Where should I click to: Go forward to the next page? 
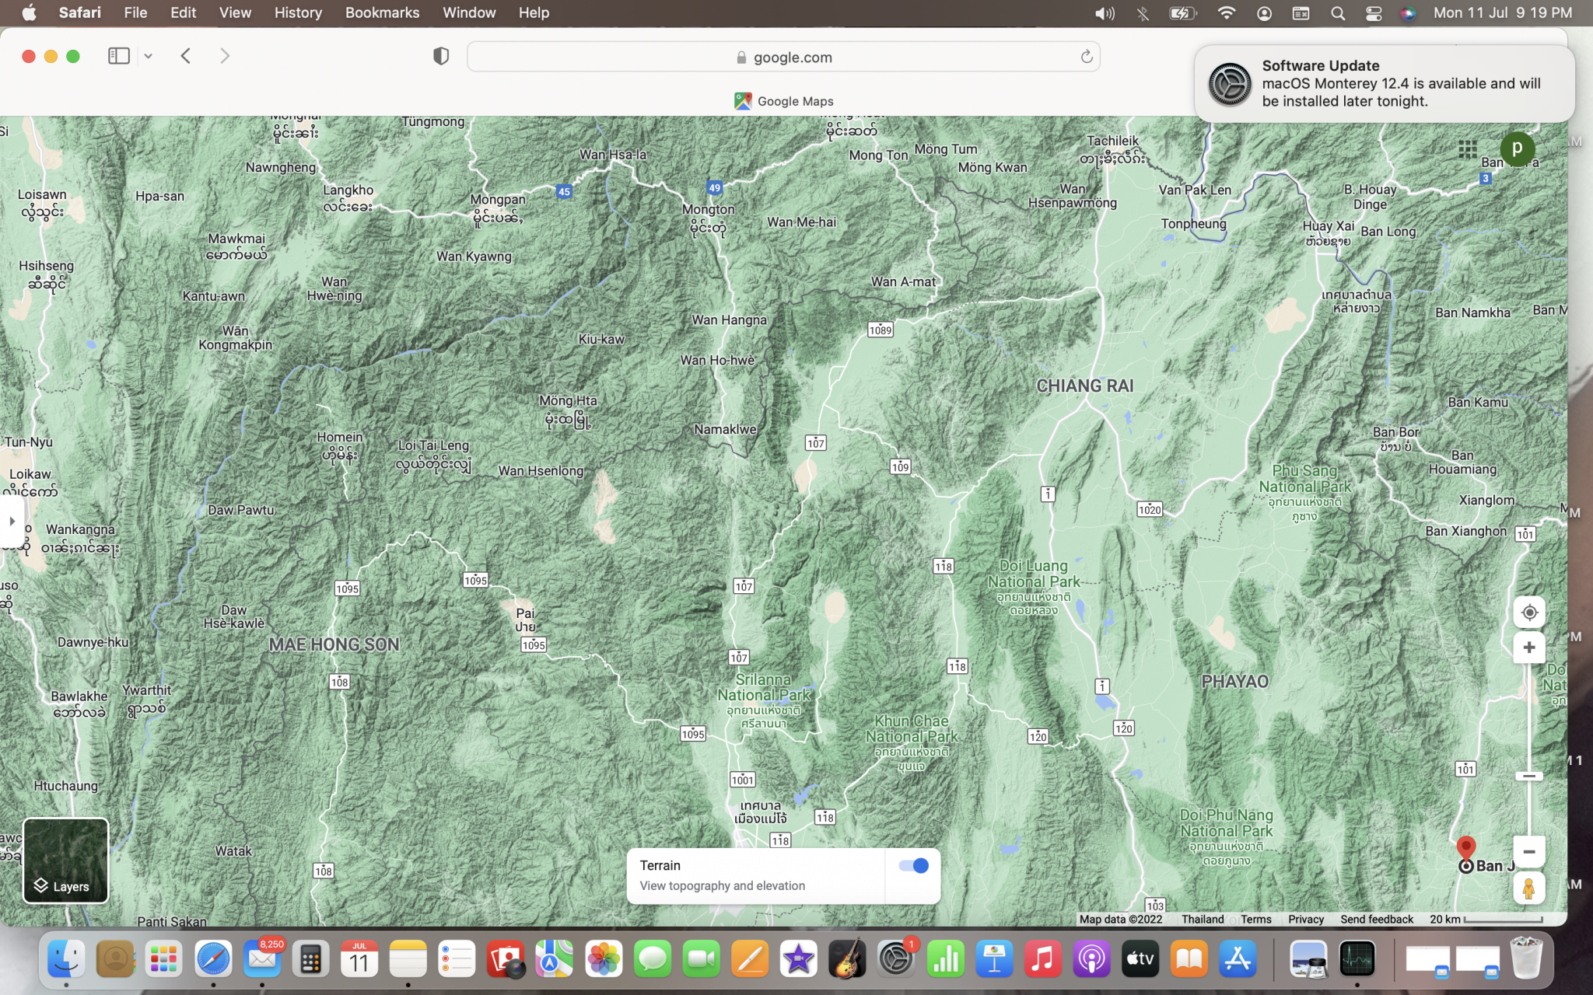tap(225, 56)
